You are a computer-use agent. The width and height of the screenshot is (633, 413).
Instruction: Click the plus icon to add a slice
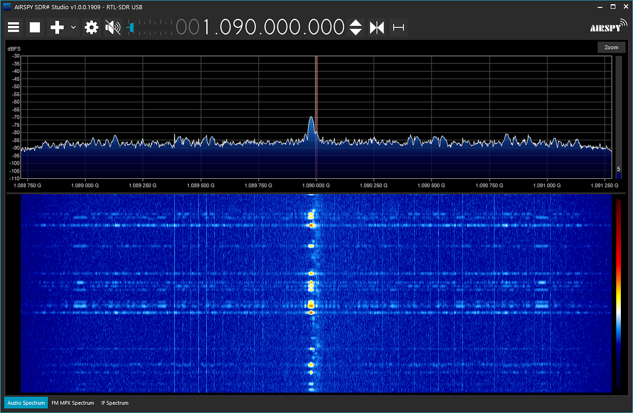click(x=57, y=27)
